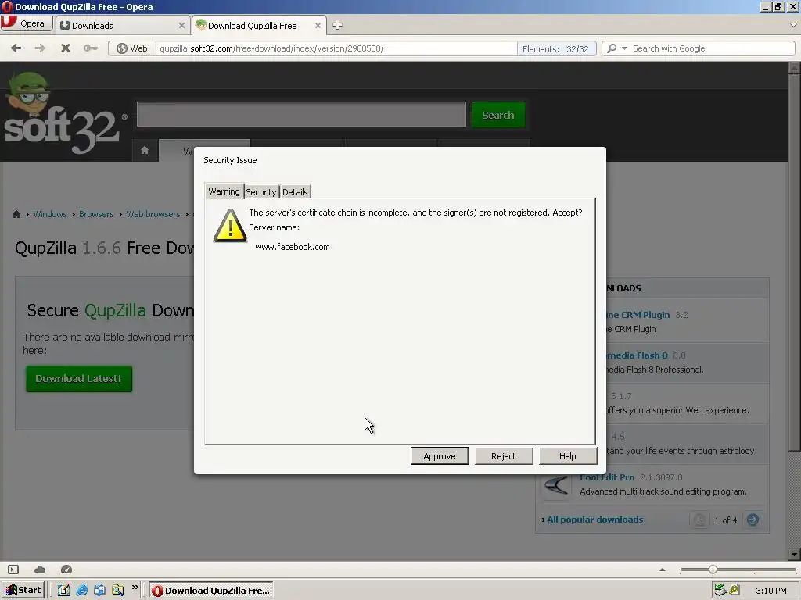Open the password wand key icon

[x=91, y=48]
